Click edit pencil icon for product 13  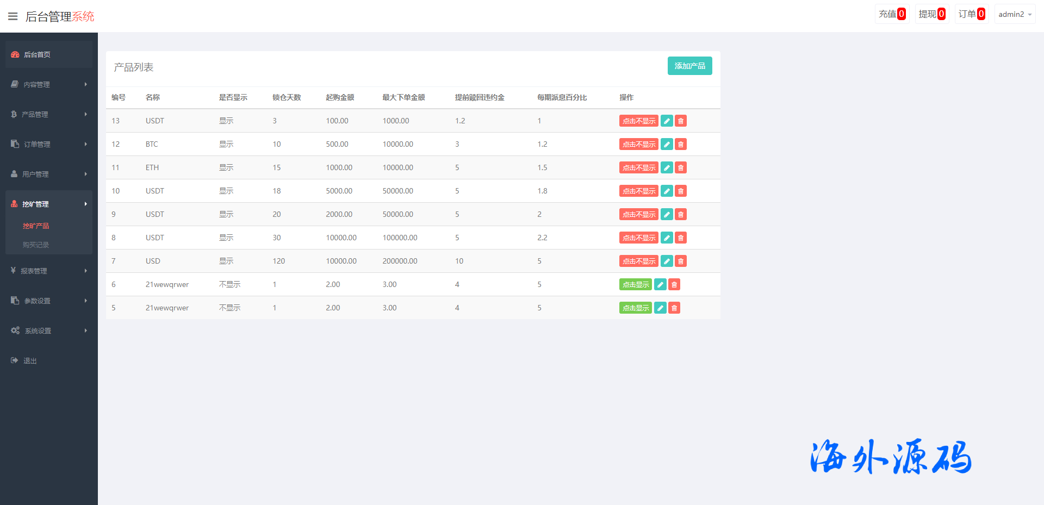coord(667,121)
